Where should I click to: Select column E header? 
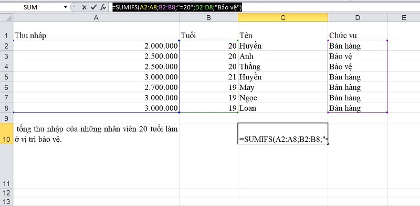click(x=404, y=18)
